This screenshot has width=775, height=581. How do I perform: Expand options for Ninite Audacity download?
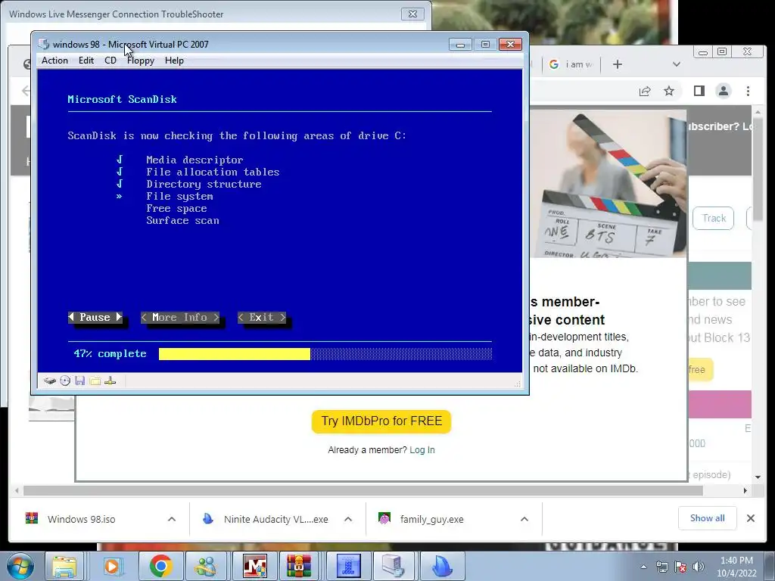348,519
